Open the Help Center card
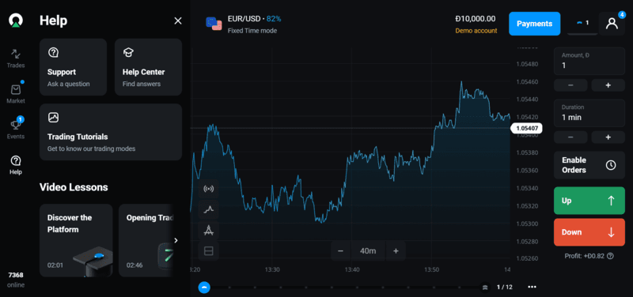Image resolution: width=633 pixels, height=297 pixels. click(148, 67)
